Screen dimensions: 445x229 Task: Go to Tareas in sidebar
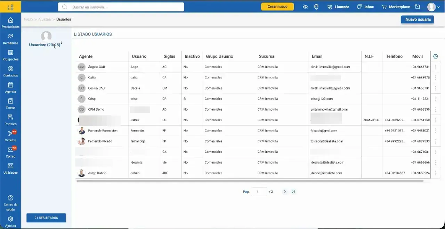[10, 103]
